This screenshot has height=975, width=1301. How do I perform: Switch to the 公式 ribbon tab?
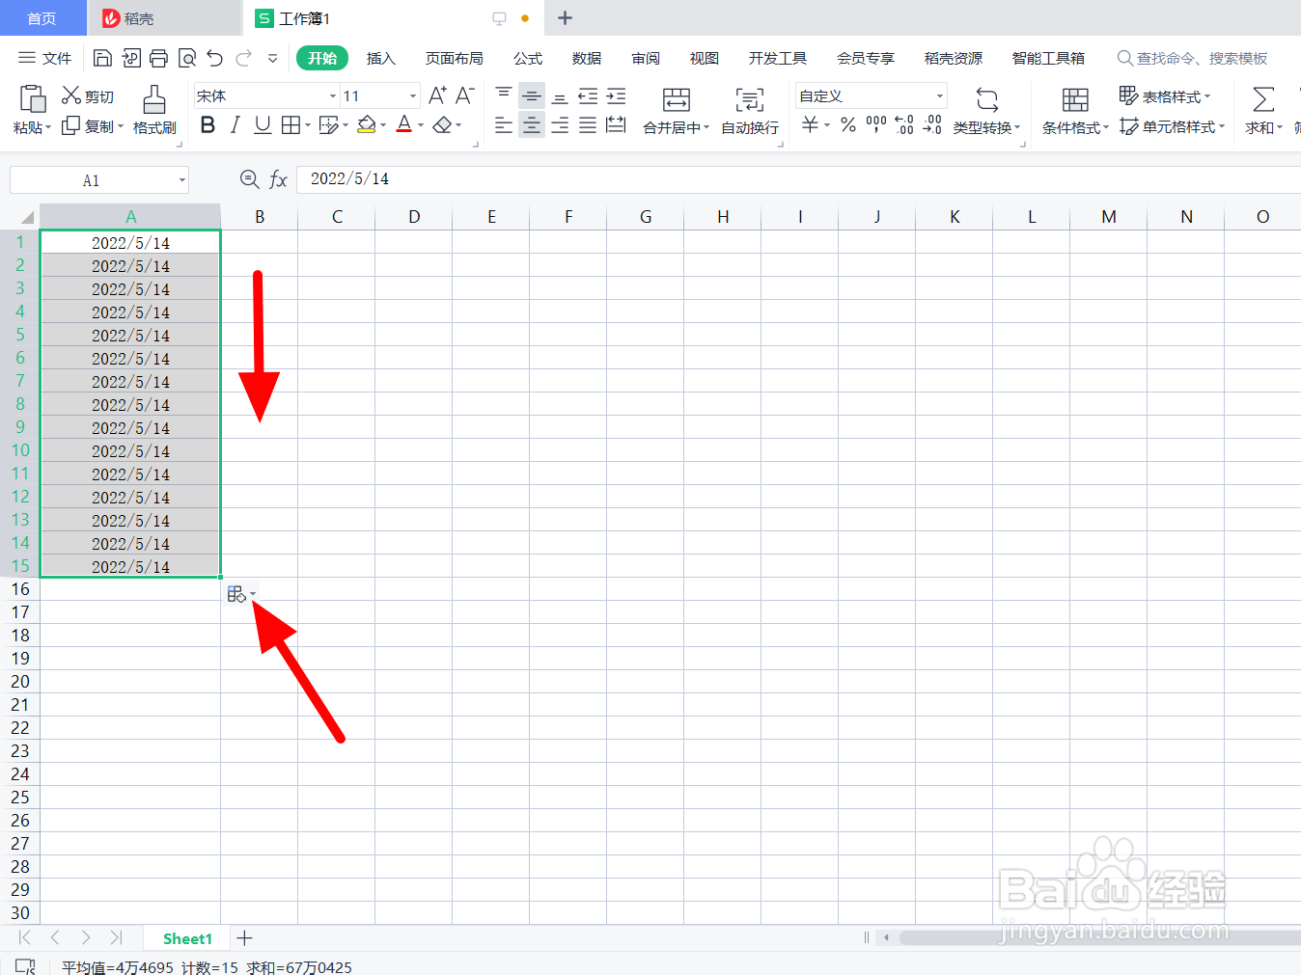[x=528, y=58]
